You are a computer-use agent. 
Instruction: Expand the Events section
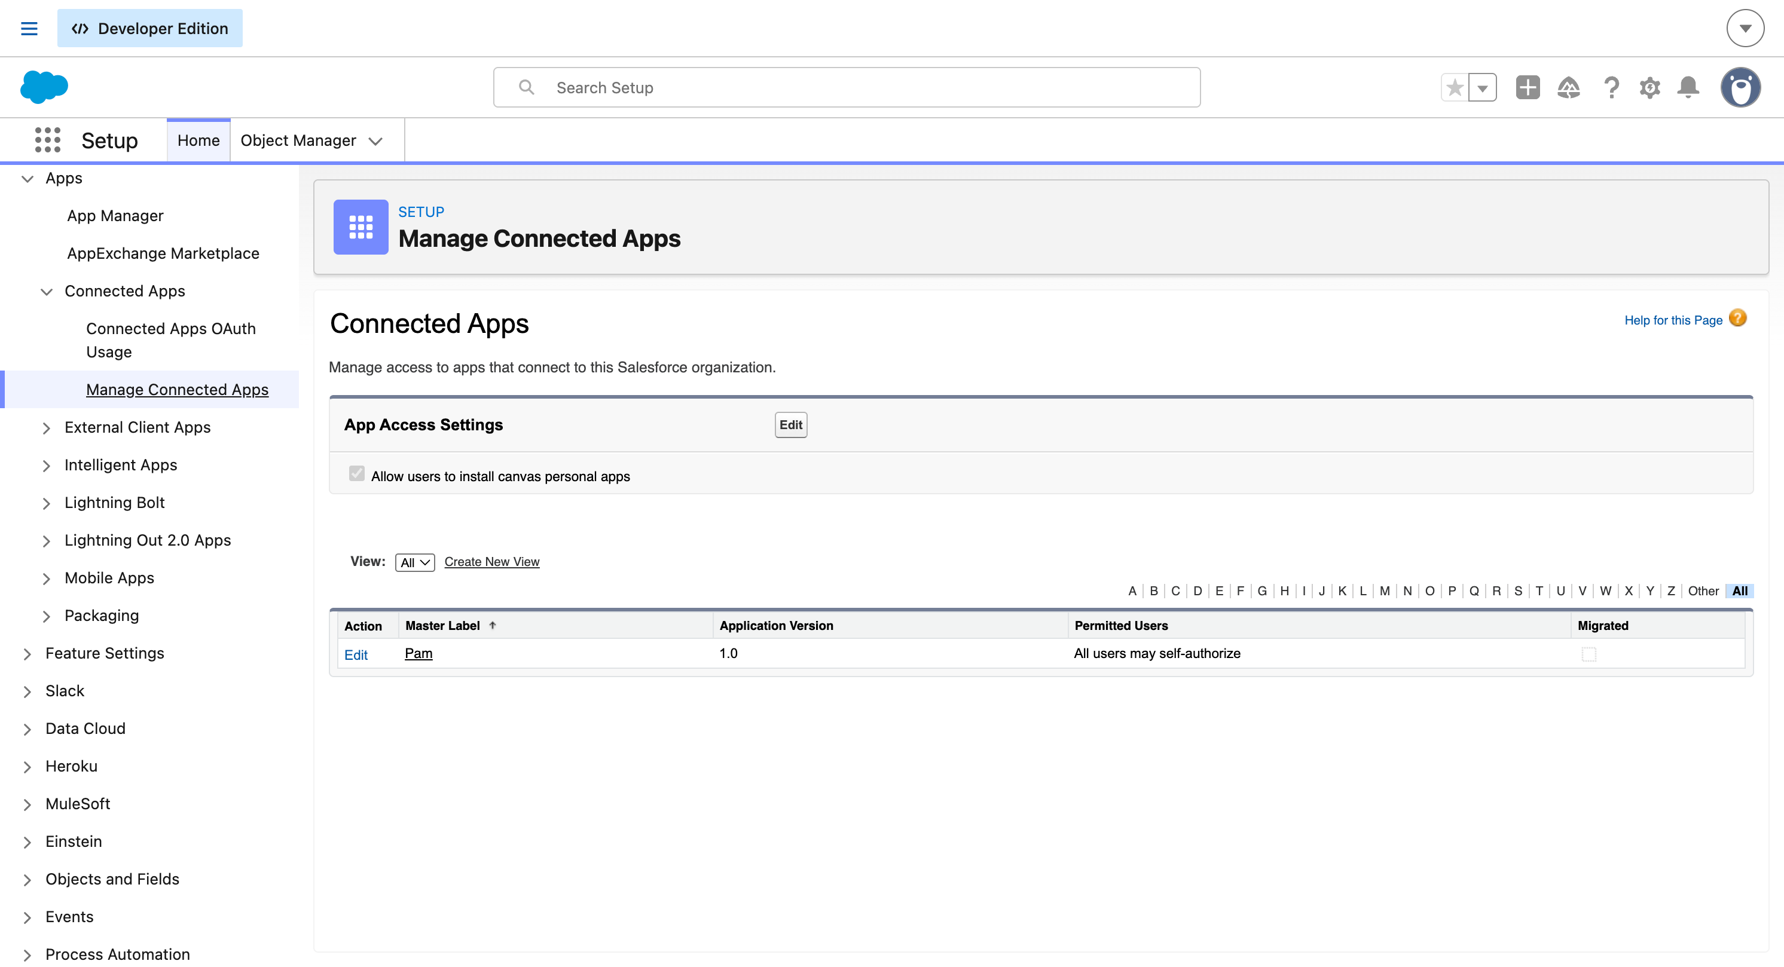[x=28, y=917]
